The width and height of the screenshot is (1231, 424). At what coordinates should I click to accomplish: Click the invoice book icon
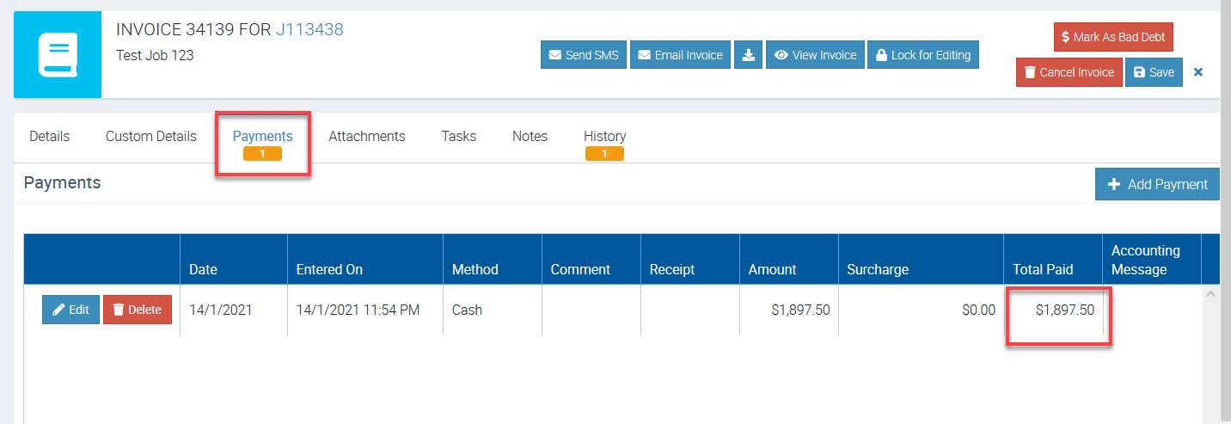pos(58,55)
